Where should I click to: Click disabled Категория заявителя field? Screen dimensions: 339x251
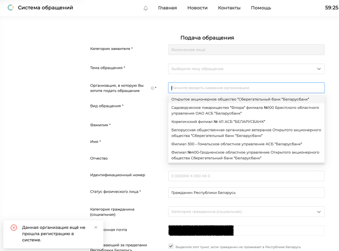(x=246, y=50)
